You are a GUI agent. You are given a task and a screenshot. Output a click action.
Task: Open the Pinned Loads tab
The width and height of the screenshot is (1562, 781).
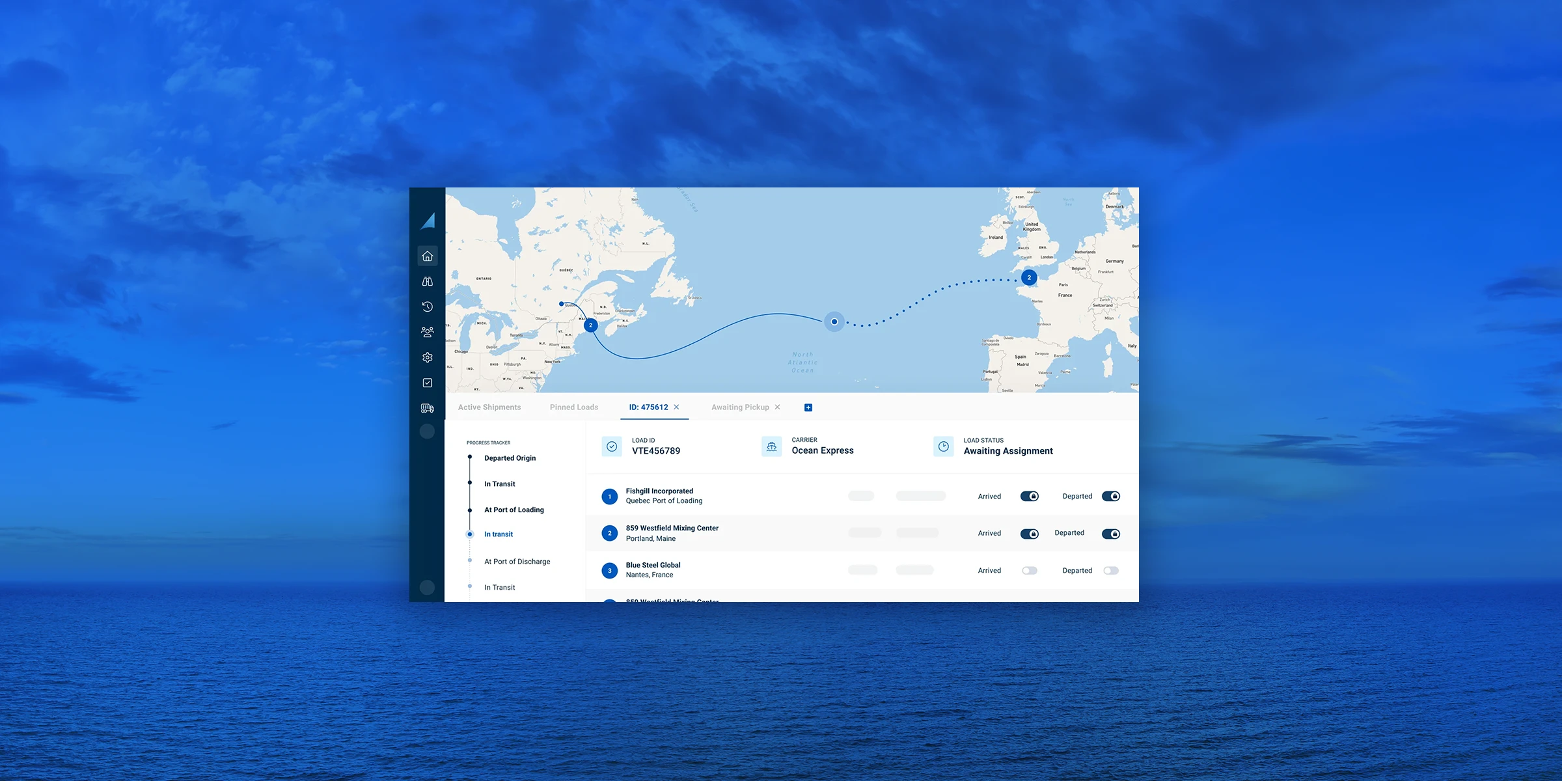point(573,407)
